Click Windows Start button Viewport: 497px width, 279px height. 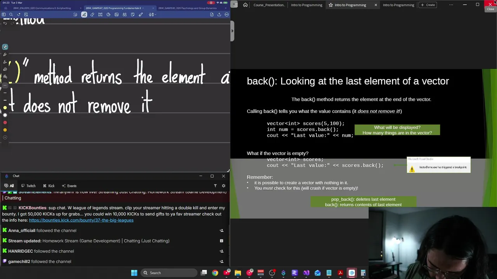coord(134,273)
